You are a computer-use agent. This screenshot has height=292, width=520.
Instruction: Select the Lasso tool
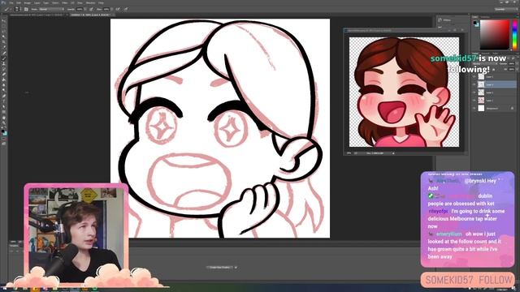(x=4, y=31)
